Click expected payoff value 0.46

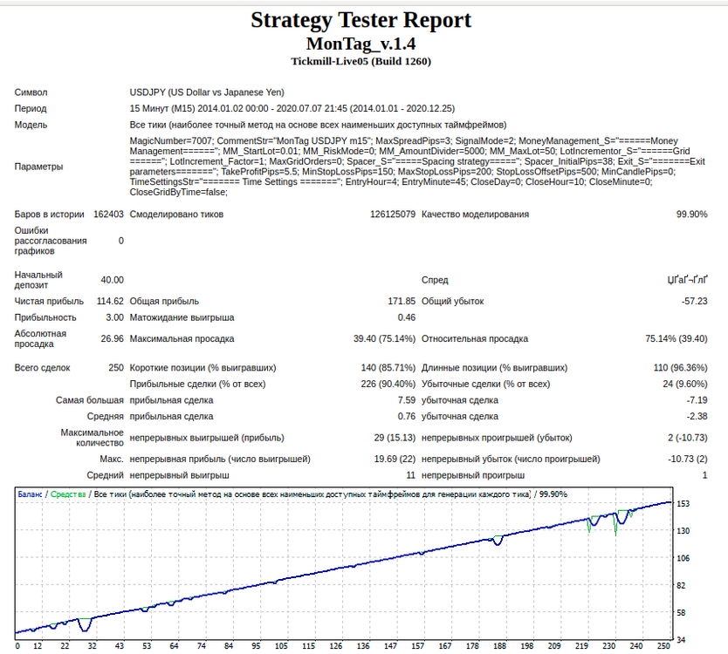click(406, 317)
